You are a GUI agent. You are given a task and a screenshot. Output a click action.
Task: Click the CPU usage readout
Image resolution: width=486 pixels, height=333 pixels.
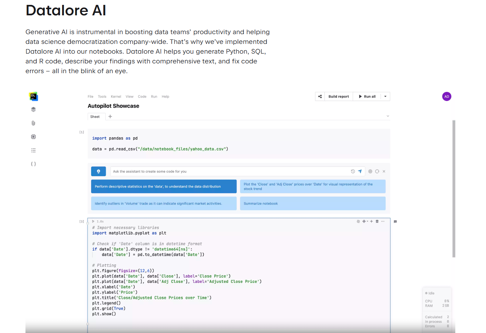[x=437, y=301]
